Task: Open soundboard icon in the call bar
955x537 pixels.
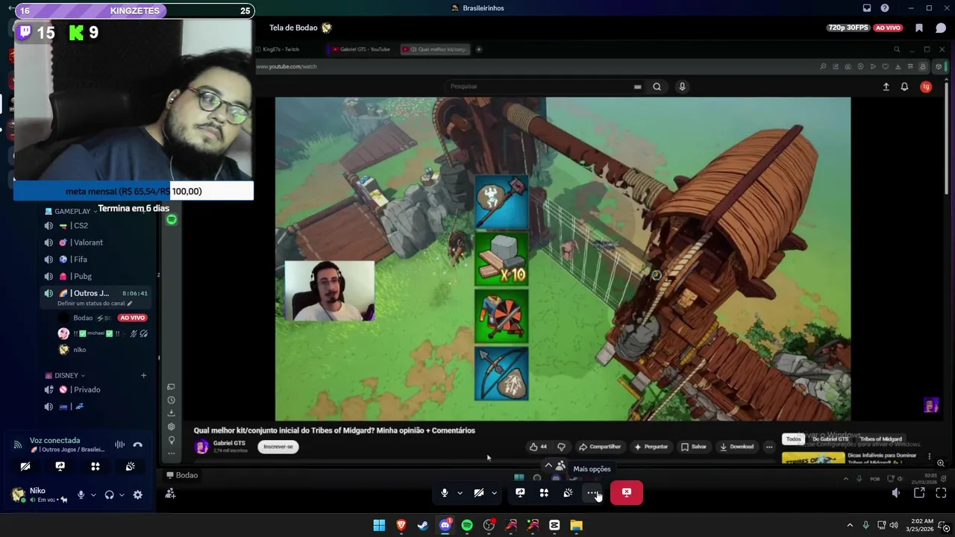Action: tap(568, 493)
